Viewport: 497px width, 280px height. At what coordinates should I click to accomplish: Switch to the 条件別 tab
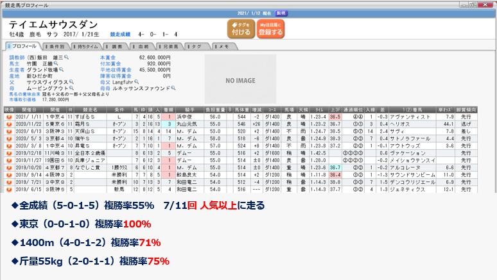[59, 46]
